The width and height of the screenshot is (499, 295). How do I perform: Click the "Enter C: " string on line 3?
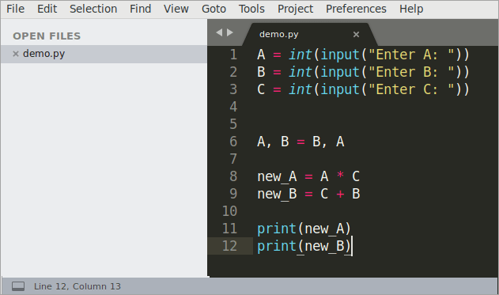(411, 89)
